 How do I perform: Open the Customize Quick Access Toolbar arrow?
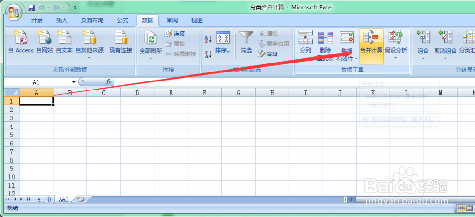[75, 8]
